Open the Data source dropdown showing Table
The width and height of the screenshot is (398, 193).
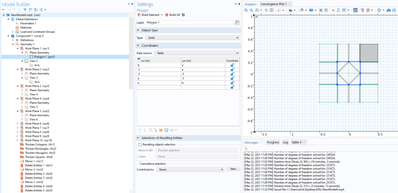coord(197,53)
